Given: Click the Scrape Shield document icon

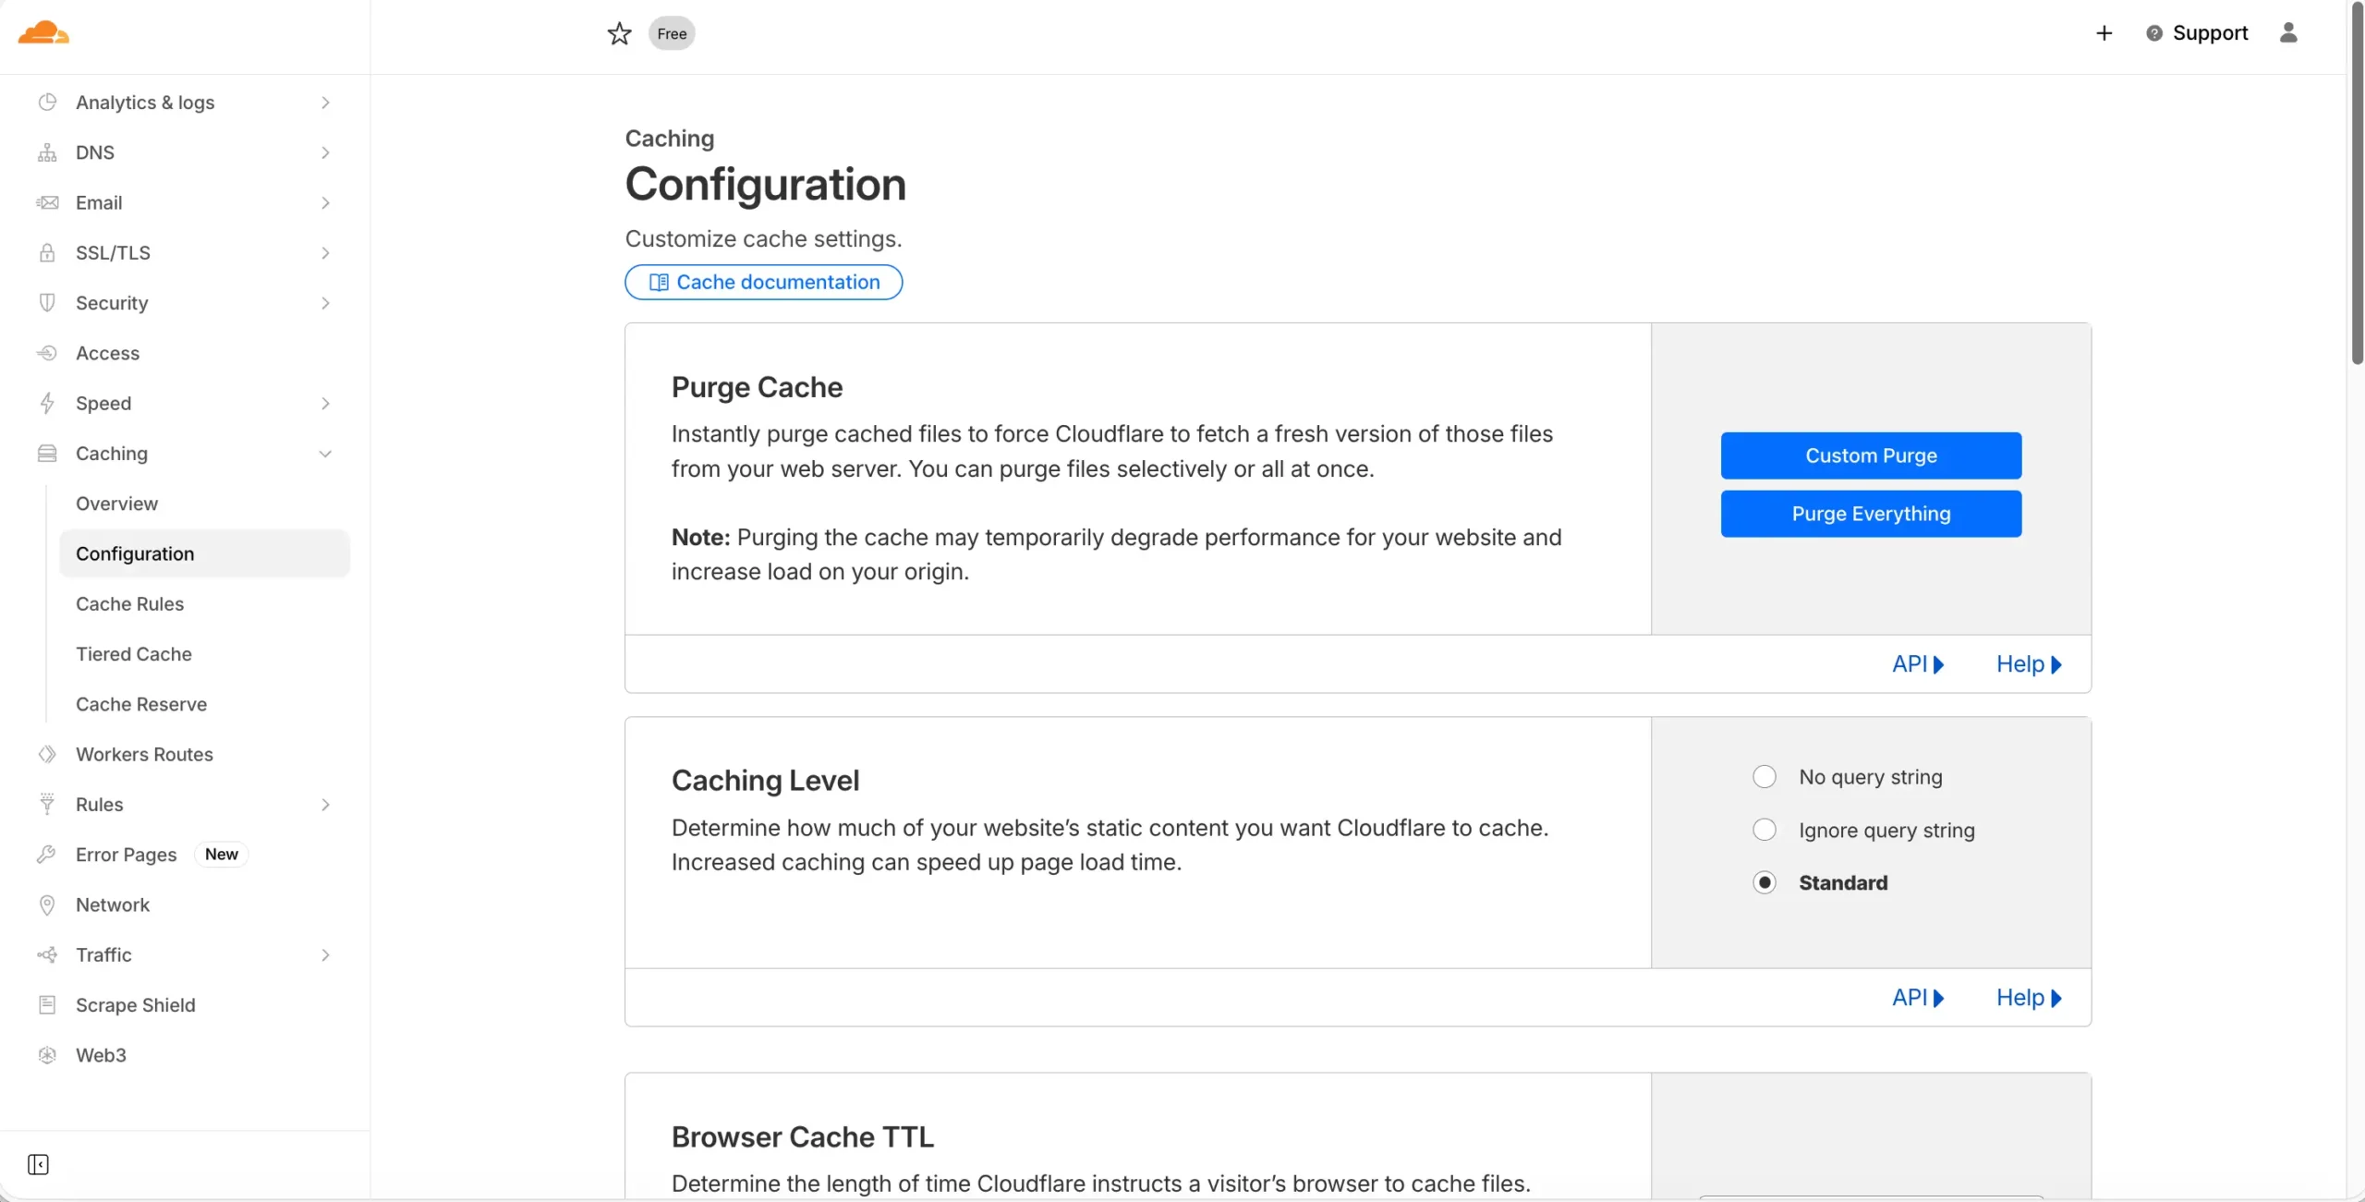Looking at the screenshot, I should coord(47,1004).
